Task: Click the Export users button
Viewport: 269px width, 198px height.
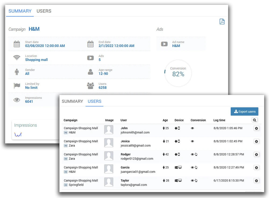Action: coord(244,112)
